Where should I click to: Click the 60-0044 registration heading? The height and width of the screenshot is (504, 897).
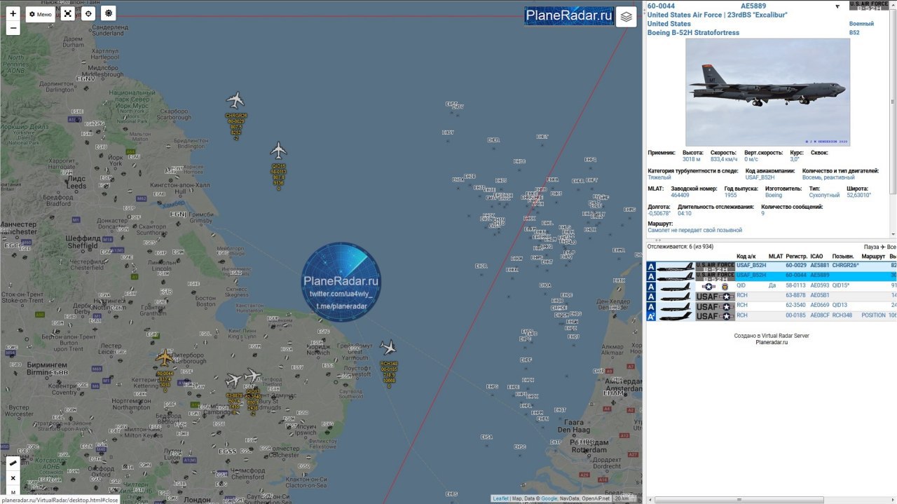pos(660,6)
